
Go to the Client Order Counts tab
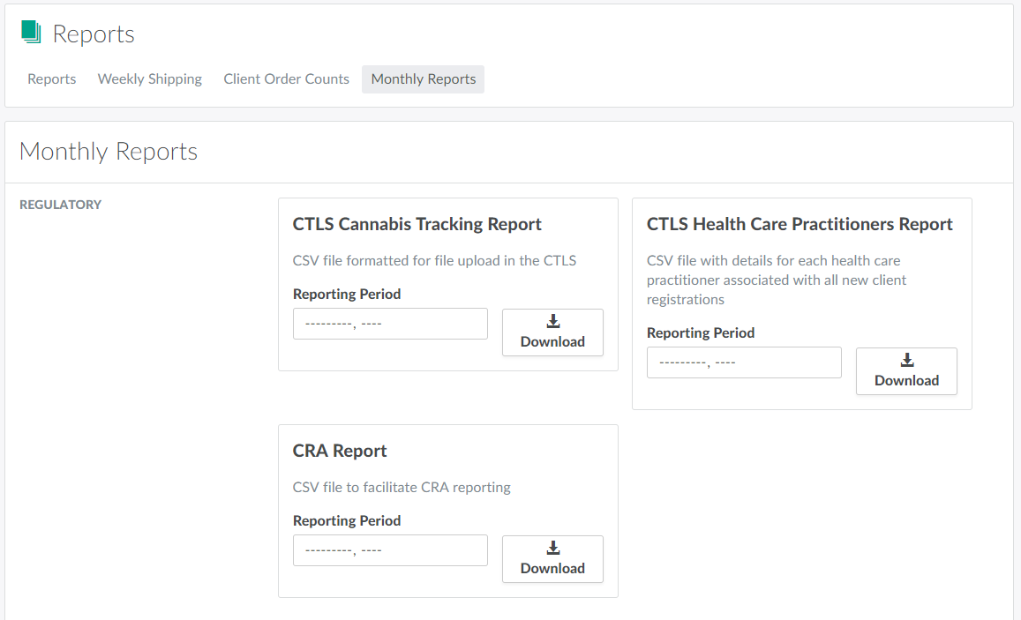tap(286, 79)
